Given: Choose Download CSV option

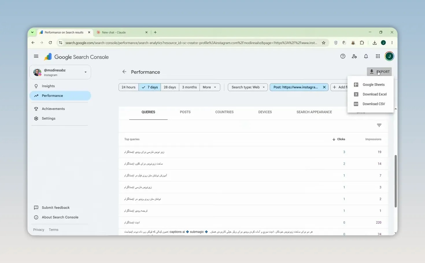Looking at the screenshot, I should click(x=370, y=104).
